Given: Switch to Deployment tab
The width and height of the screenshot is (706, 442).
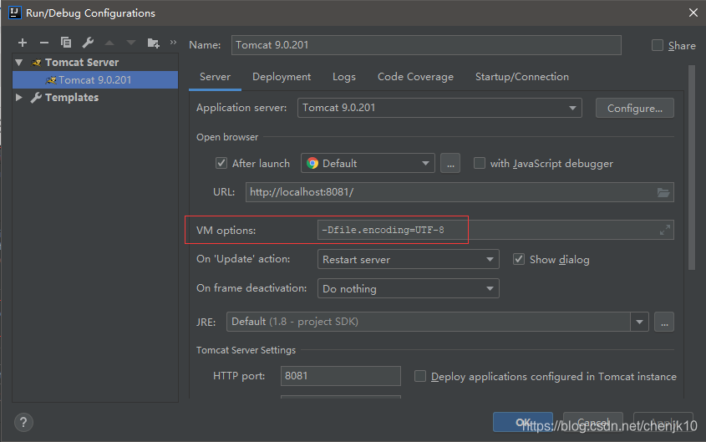Looking at the screenshot, I should pos(282,77).
